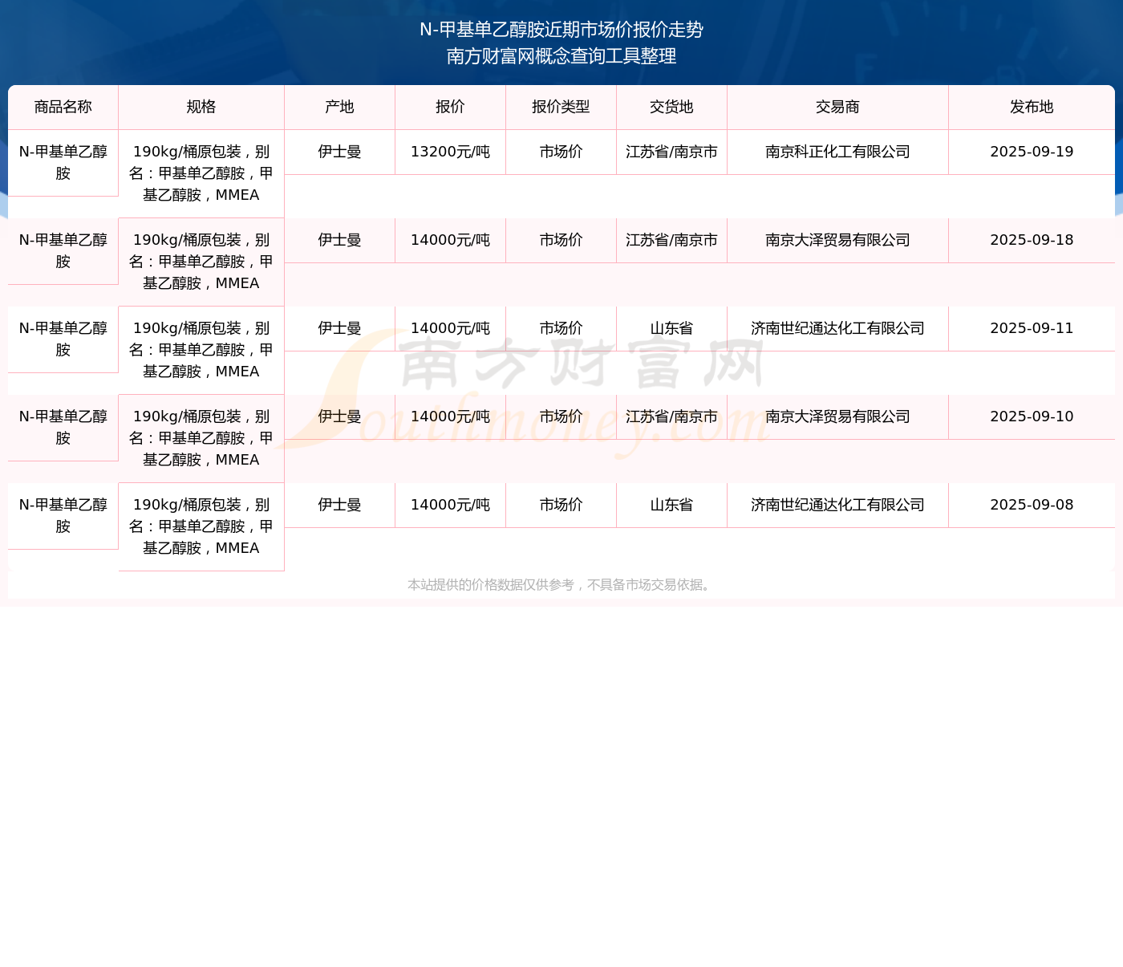Click the date 2025-09-18
The image size is (1123, 967).
[x=1032, y=240]
